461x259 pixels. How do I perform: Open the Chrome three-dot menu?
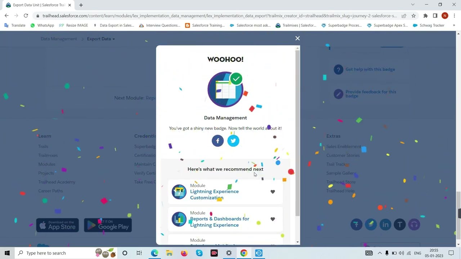[454, 16]
